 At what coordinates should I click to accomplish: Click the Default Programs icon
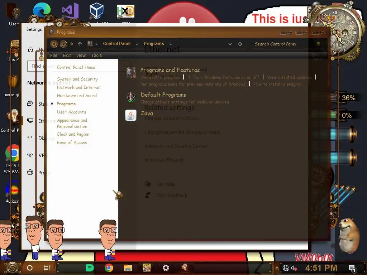pyautogui.click(x=131, y=97)
